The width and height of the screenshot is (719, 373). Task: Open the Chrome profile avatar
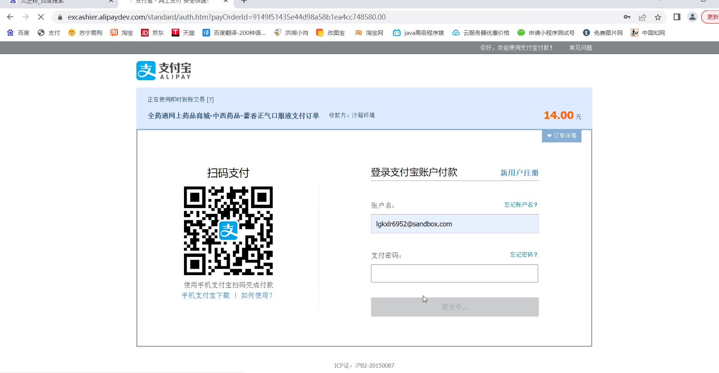point(692,17)
